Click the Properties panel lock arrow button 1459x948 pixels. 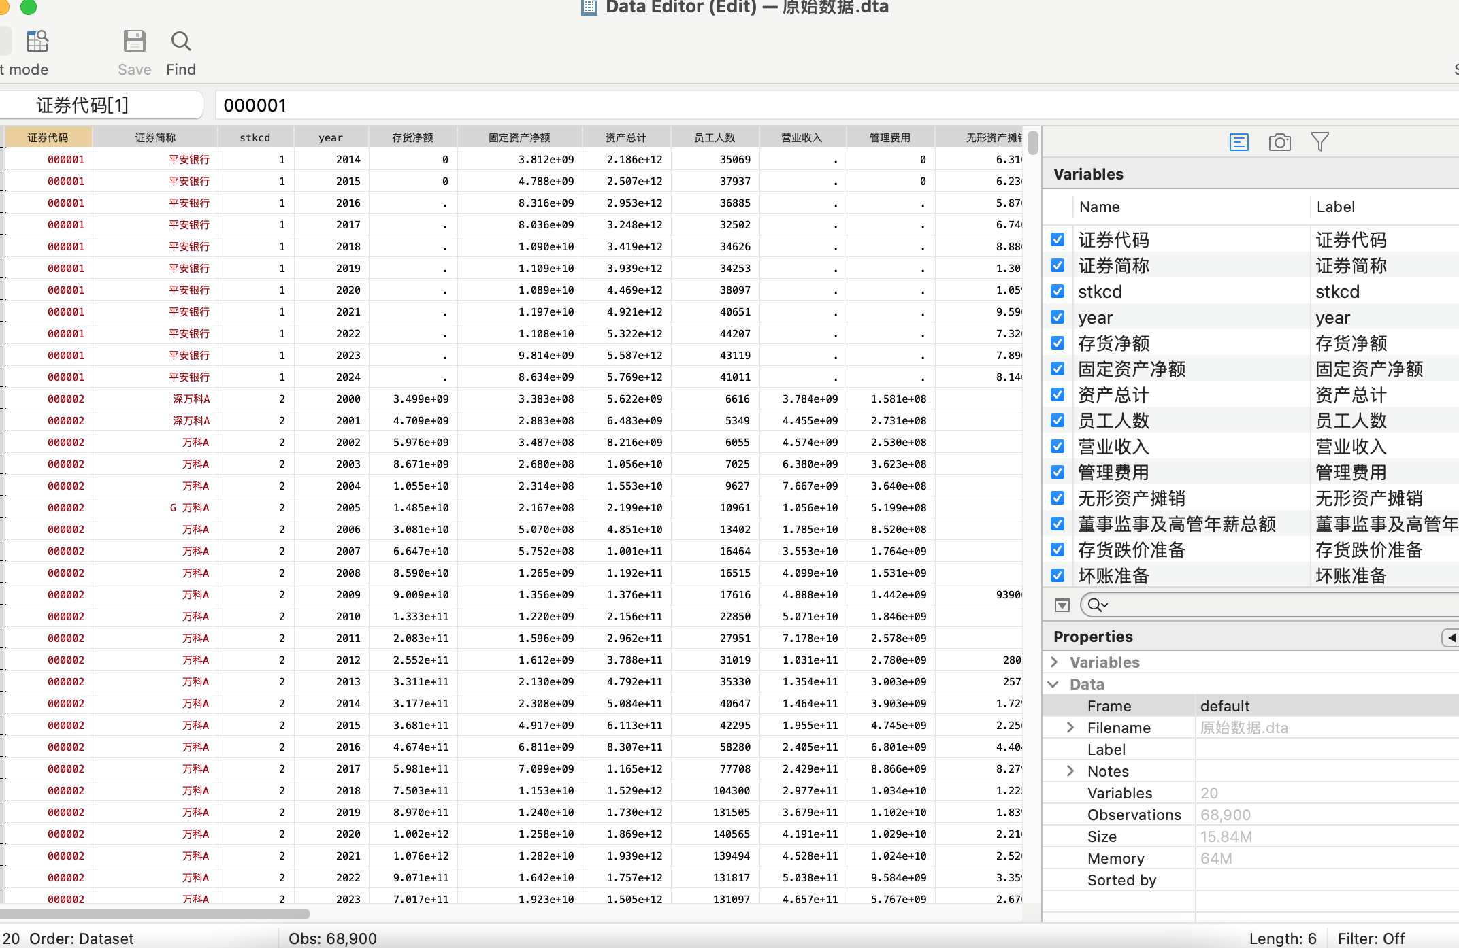click(1451, 637)
